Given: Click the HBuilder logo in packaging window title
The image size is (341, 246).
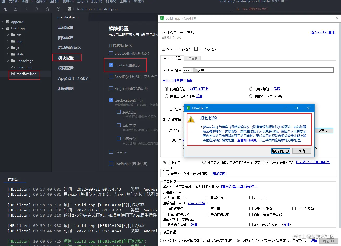Looking at the screenshot, I should (162, 18).
